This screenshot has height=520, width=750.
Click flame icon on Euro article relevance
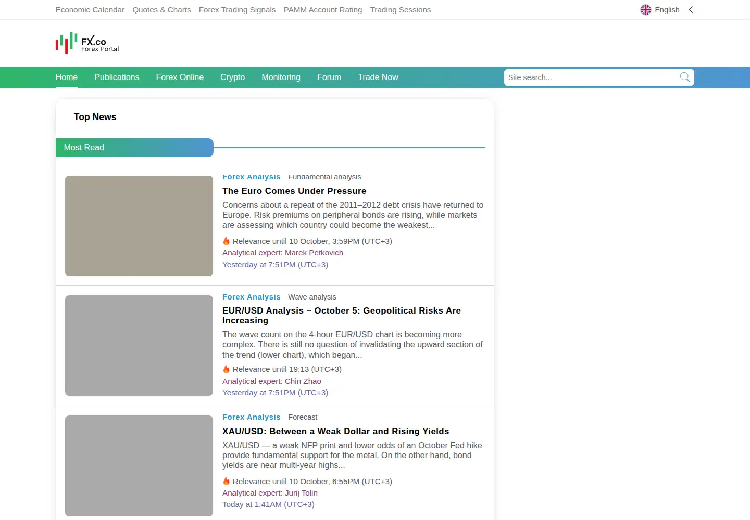(x=226, y=241)
